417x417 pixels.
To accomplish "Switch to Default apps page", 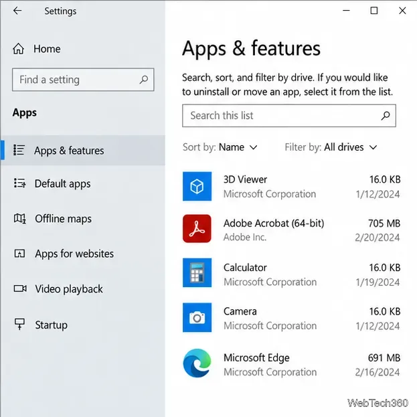I will (62, 184).
